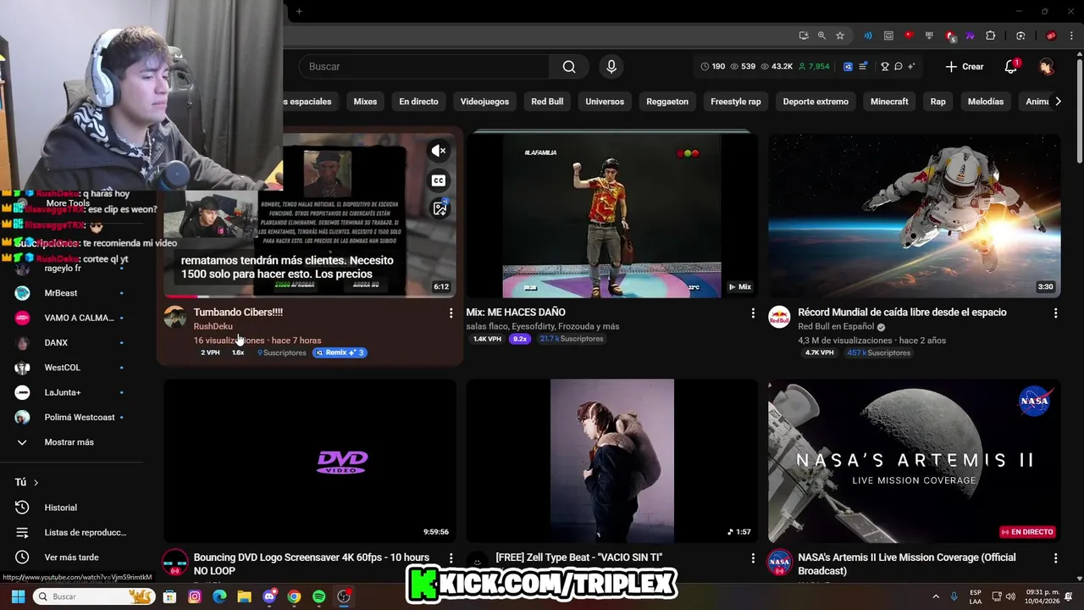
Task: Select the Minecraft filter chip
Action: [x=889, y=102]
